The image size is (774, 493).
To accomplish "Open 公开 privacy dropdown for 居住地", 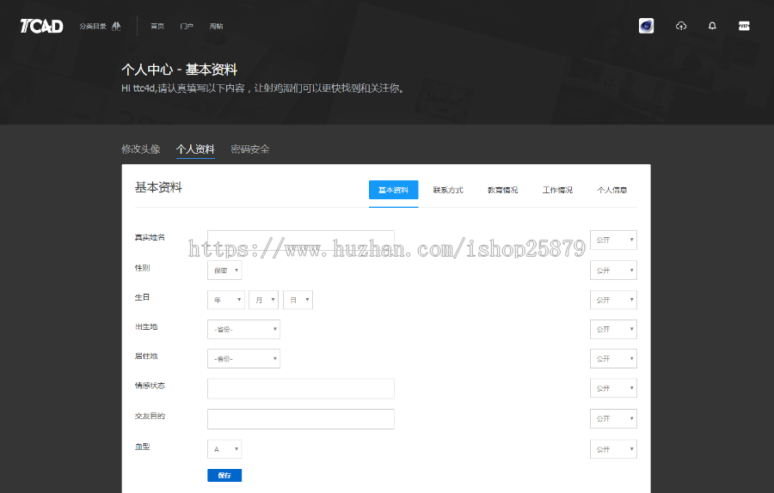I will (613, 358).
